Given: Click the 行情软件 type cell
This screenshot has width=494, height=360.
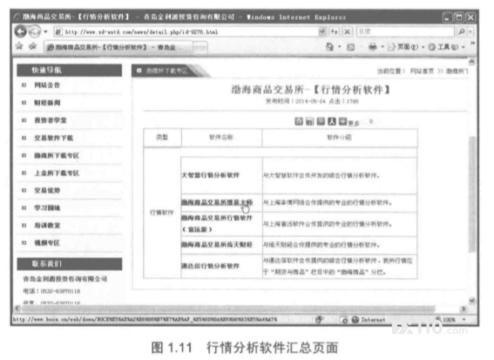Looking at the screenshot, I should (162, 213).
